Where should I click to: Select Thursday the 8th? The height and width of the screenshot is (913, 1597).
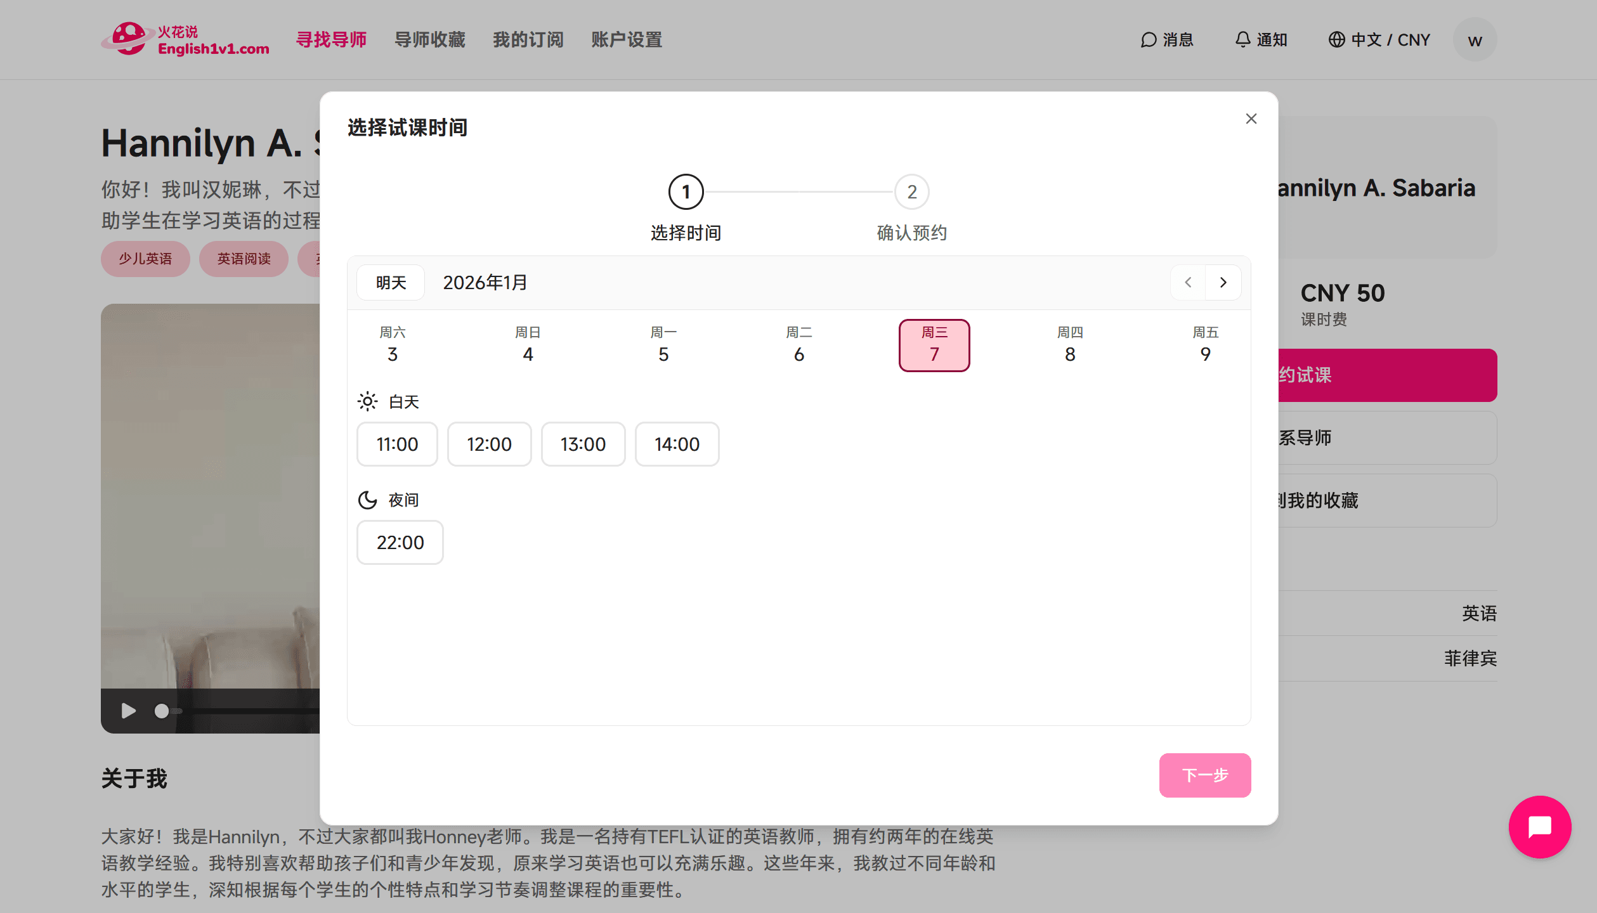tap(1069, 345)
